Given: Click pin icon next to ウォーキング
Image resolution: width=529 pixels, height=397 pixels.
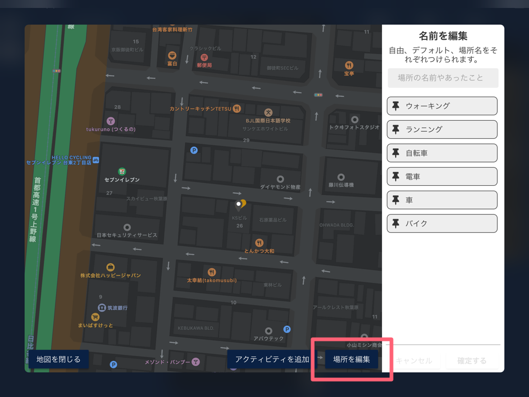Looking at the screenshot, I should 396,106.
